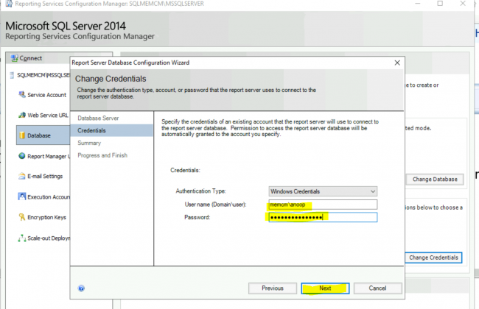Open the Execution Account page
This screenshot has height=309, width=479.
49,197
